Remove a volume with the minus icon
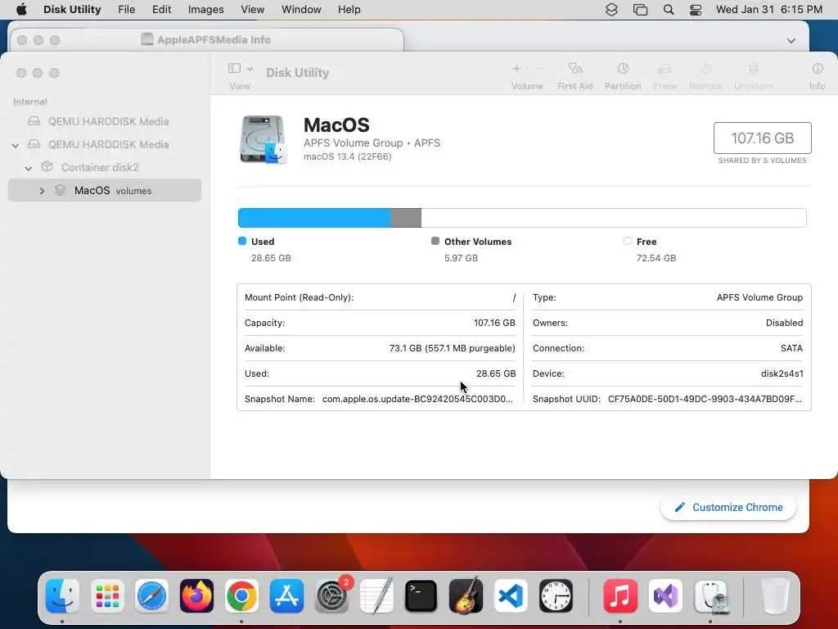Image resolution: width=838 pixels, height=629 pixels. tap(538, 69)
